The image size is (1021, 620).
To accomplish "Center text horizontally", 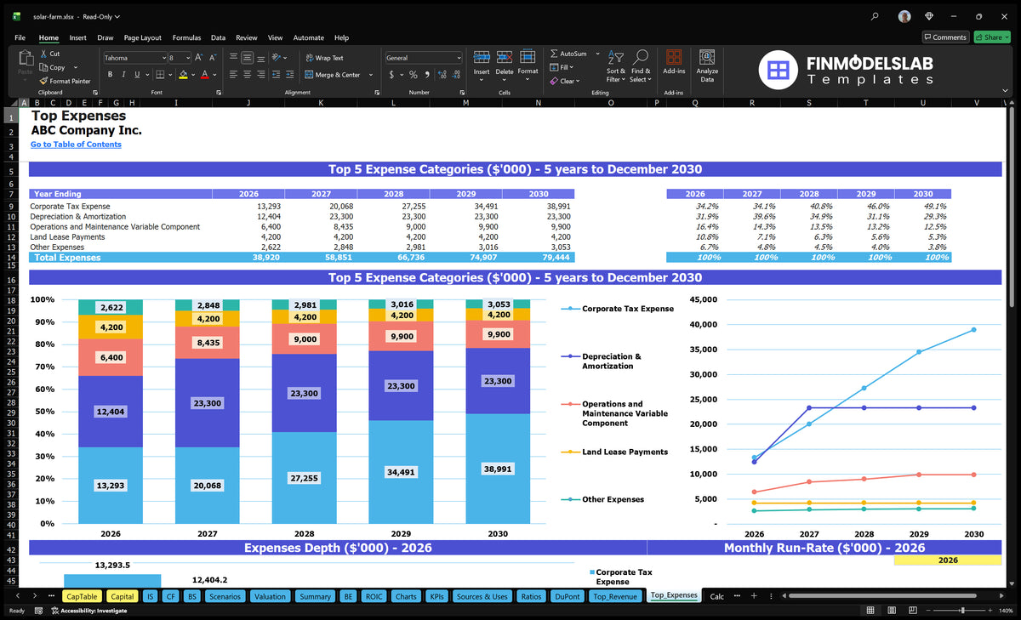I will coord(247,75).
